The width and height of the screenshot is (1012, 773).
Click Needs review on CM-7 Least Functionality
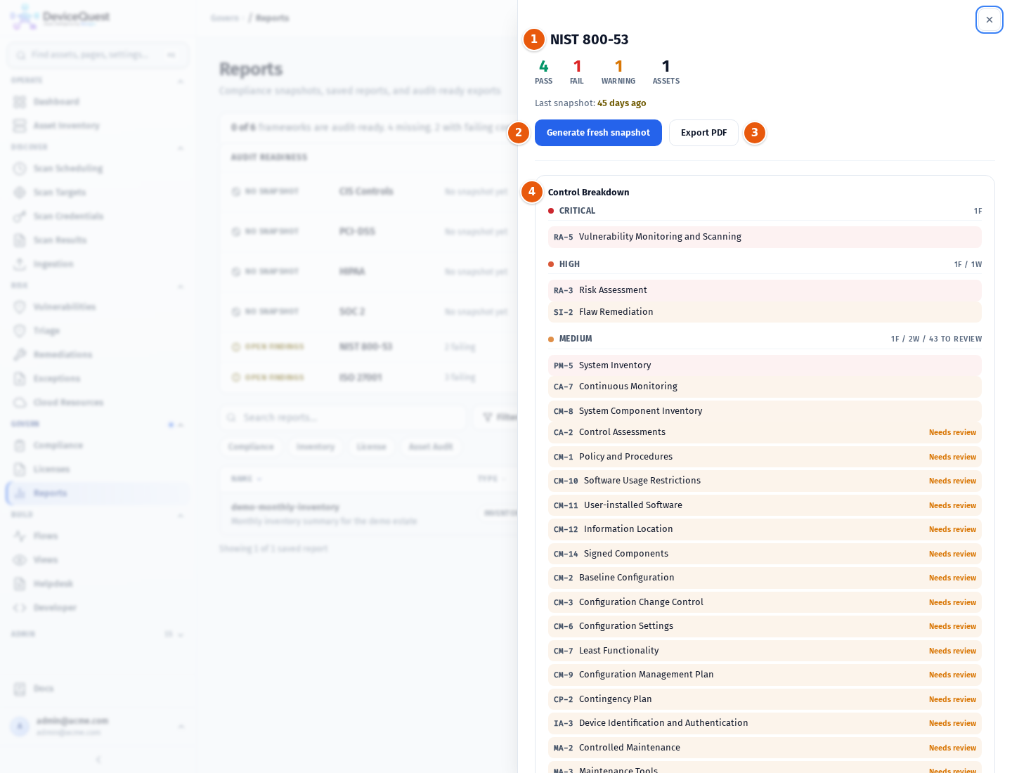coord(952,651)
